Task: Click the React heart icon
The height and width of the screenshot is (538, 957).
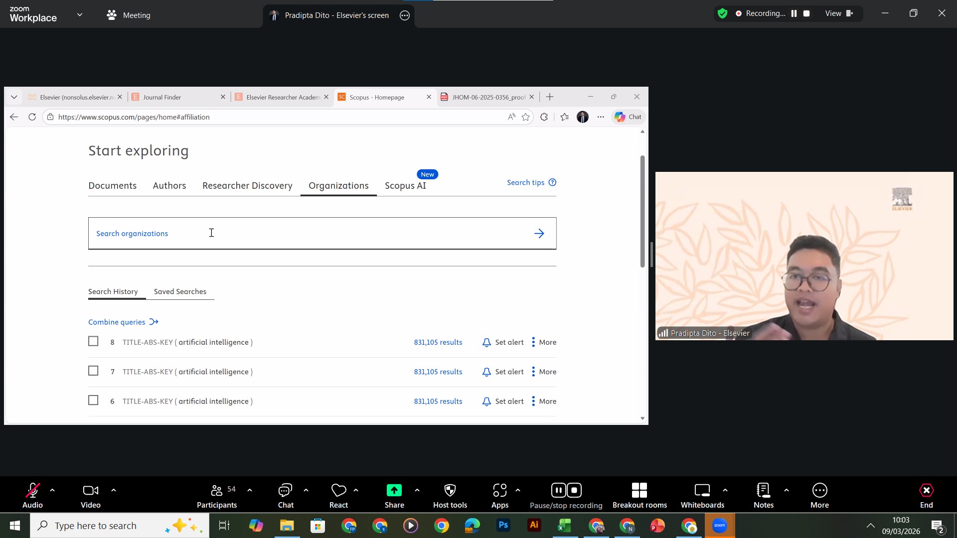Action: point(338,491)
